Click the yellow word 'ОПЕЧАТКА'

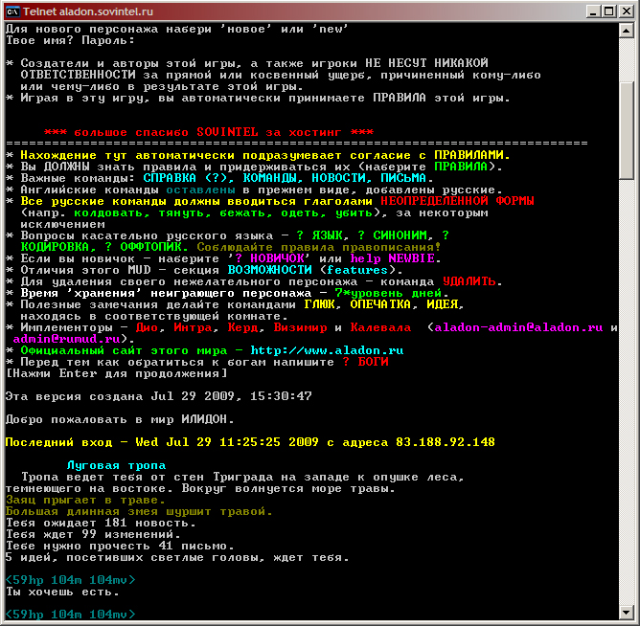click(x=380, y=304)
